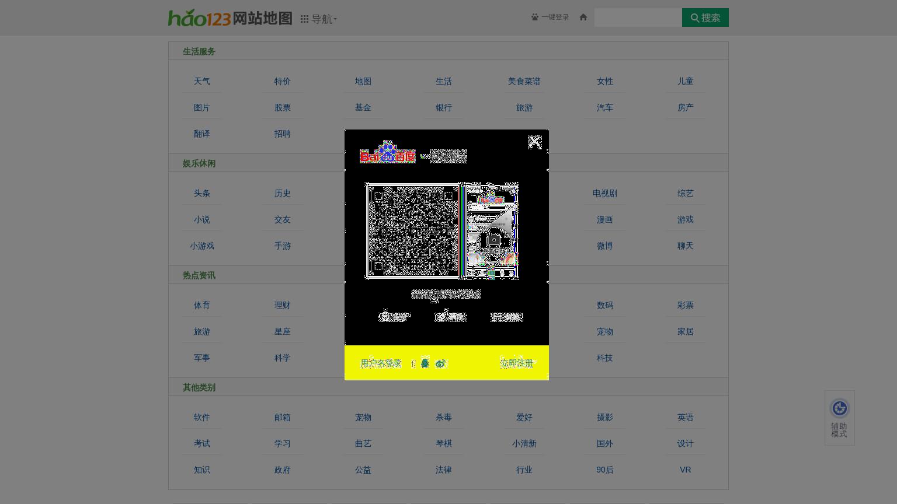Open the 摄影 link

point(605,418)
